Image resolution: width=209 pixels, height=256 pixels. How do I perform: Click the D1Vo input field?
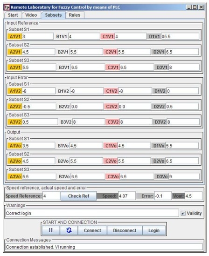click(x=182, y=146)
